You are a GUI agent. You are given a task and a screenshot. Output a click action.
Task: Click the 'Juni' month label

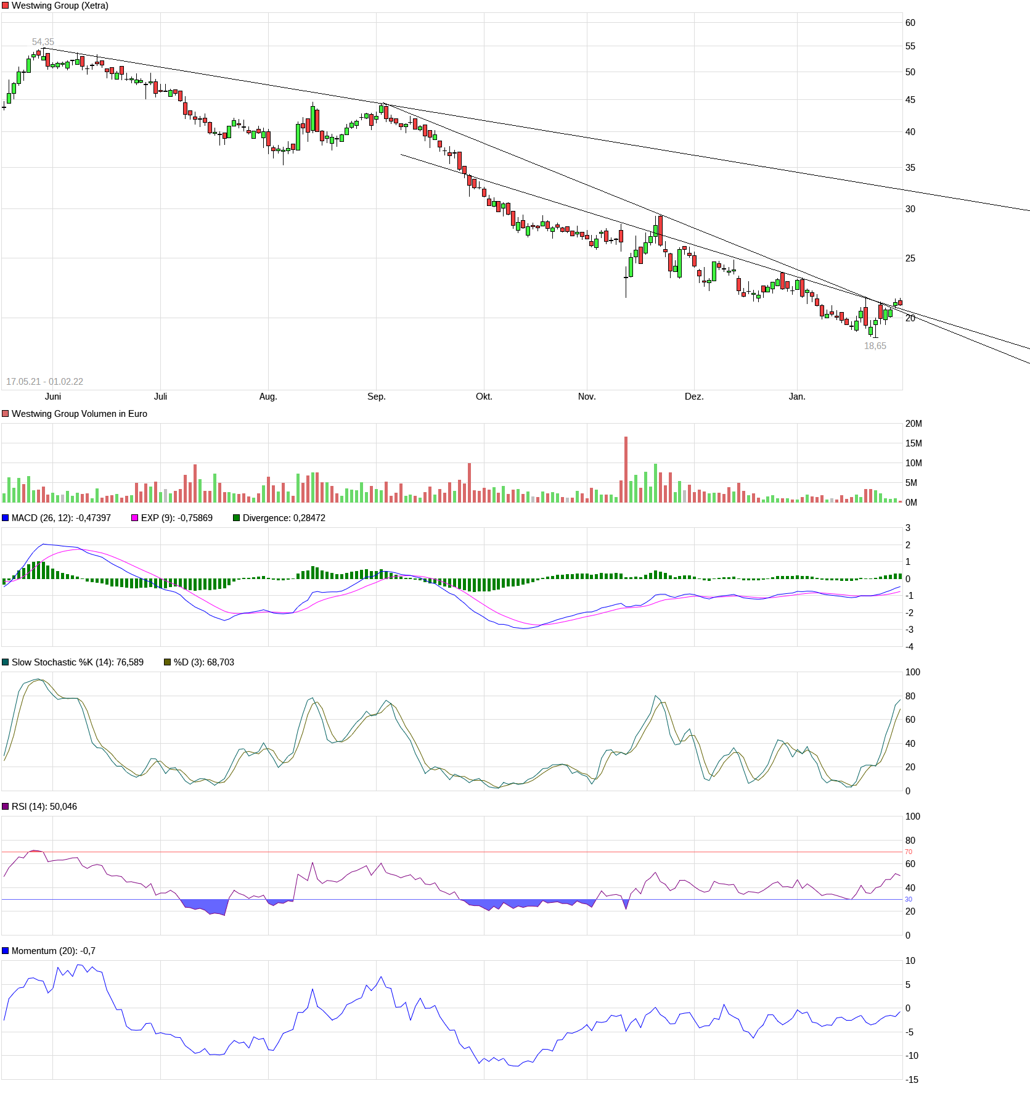click(53, 397)
